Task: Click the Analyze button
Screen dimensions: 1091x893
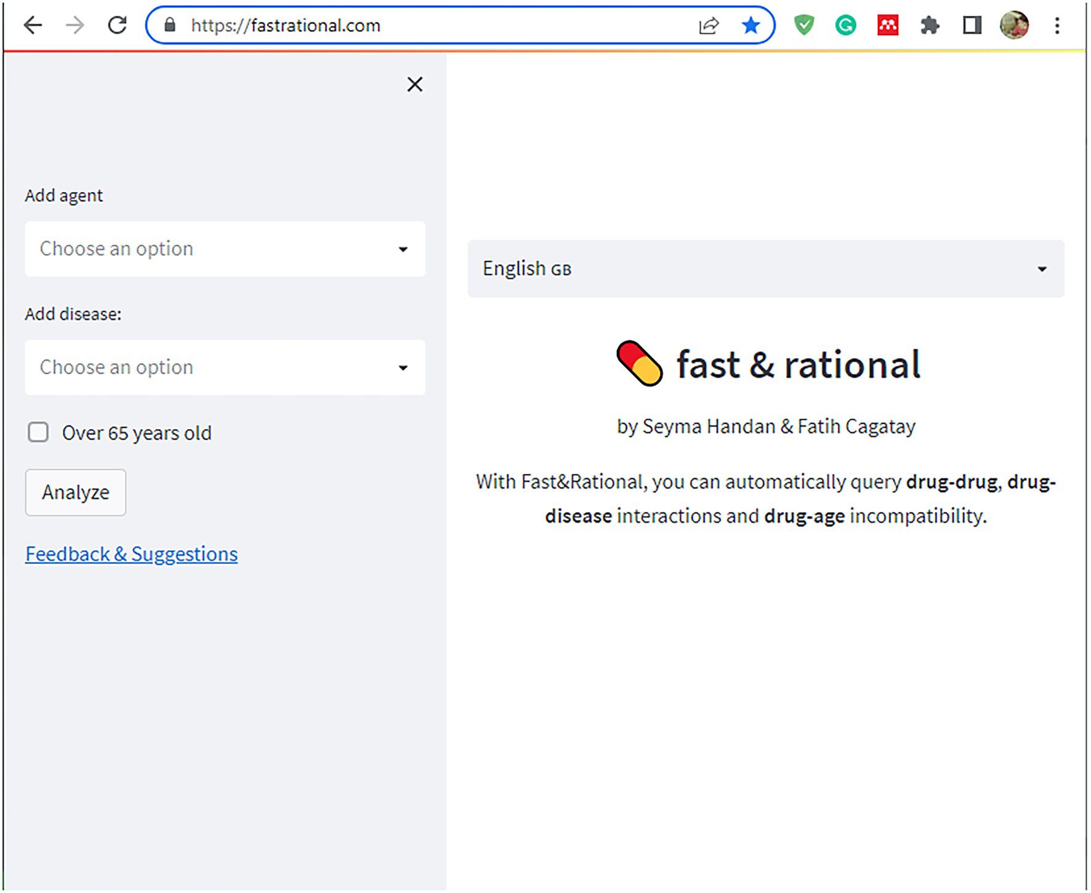Action: click(76, 492)
